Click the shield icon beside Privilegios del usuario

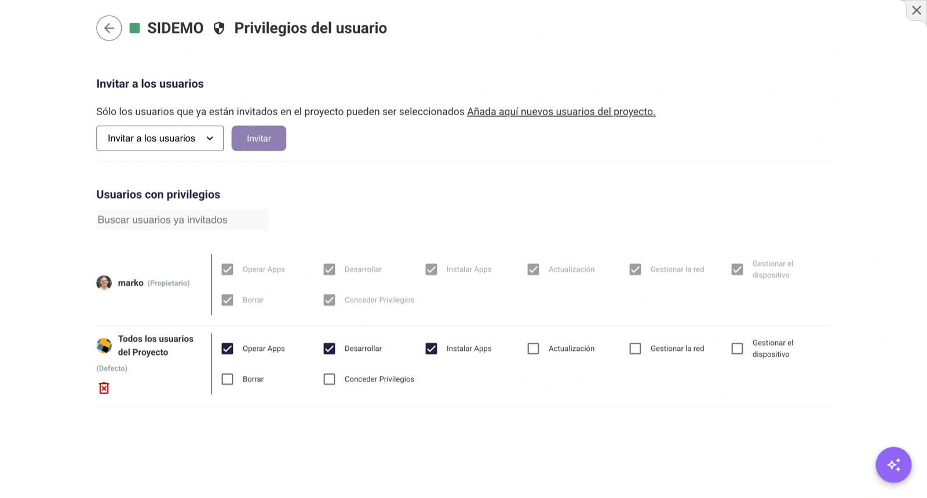click(x=219, y=28)
